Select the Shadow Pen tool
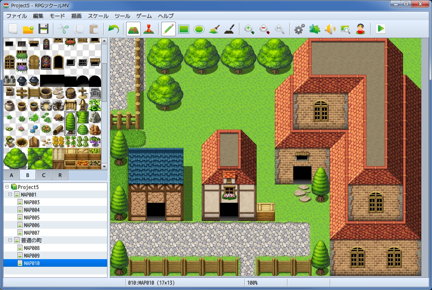This screenshot has height=290, width=432. [x=229, y=29]
